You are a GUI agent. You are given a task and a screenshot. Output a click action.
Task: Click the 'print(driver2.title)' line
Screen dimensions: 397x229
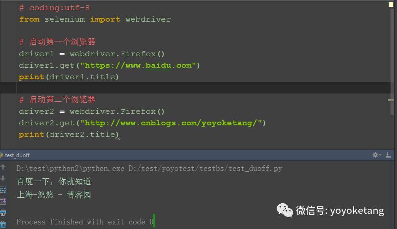69,135
